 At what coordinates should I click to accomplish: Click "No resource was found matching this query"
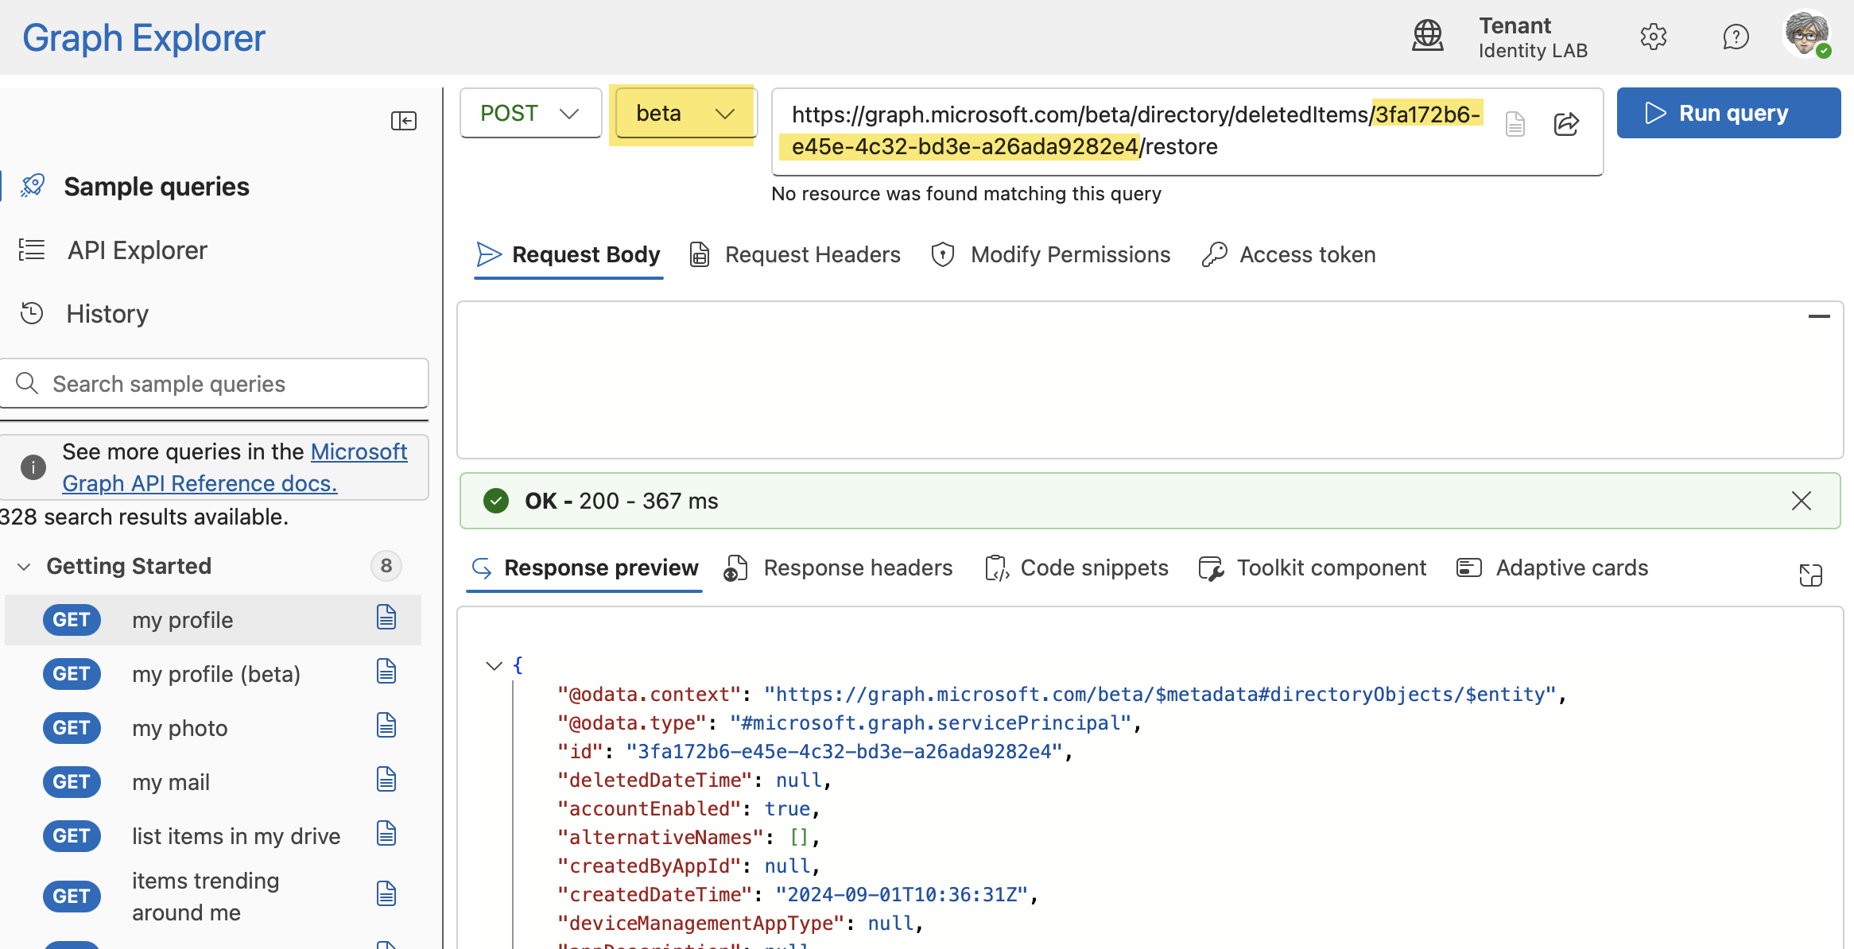tap(966, 194)
